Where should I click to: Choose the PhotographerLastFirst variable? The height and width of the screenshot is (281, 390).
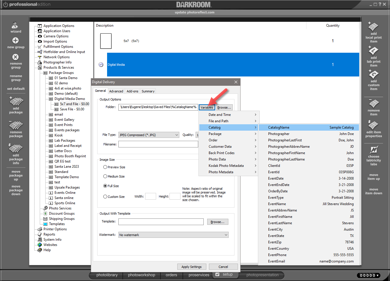pyautogui.click(x=309, y=140)
